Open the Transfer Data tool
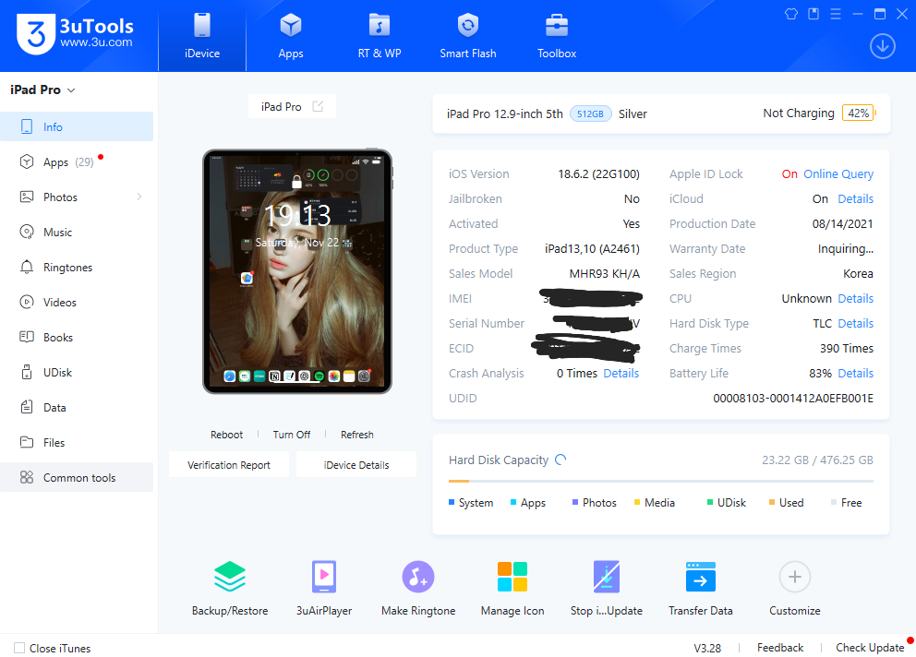916x657 pixels. [701, 578]
